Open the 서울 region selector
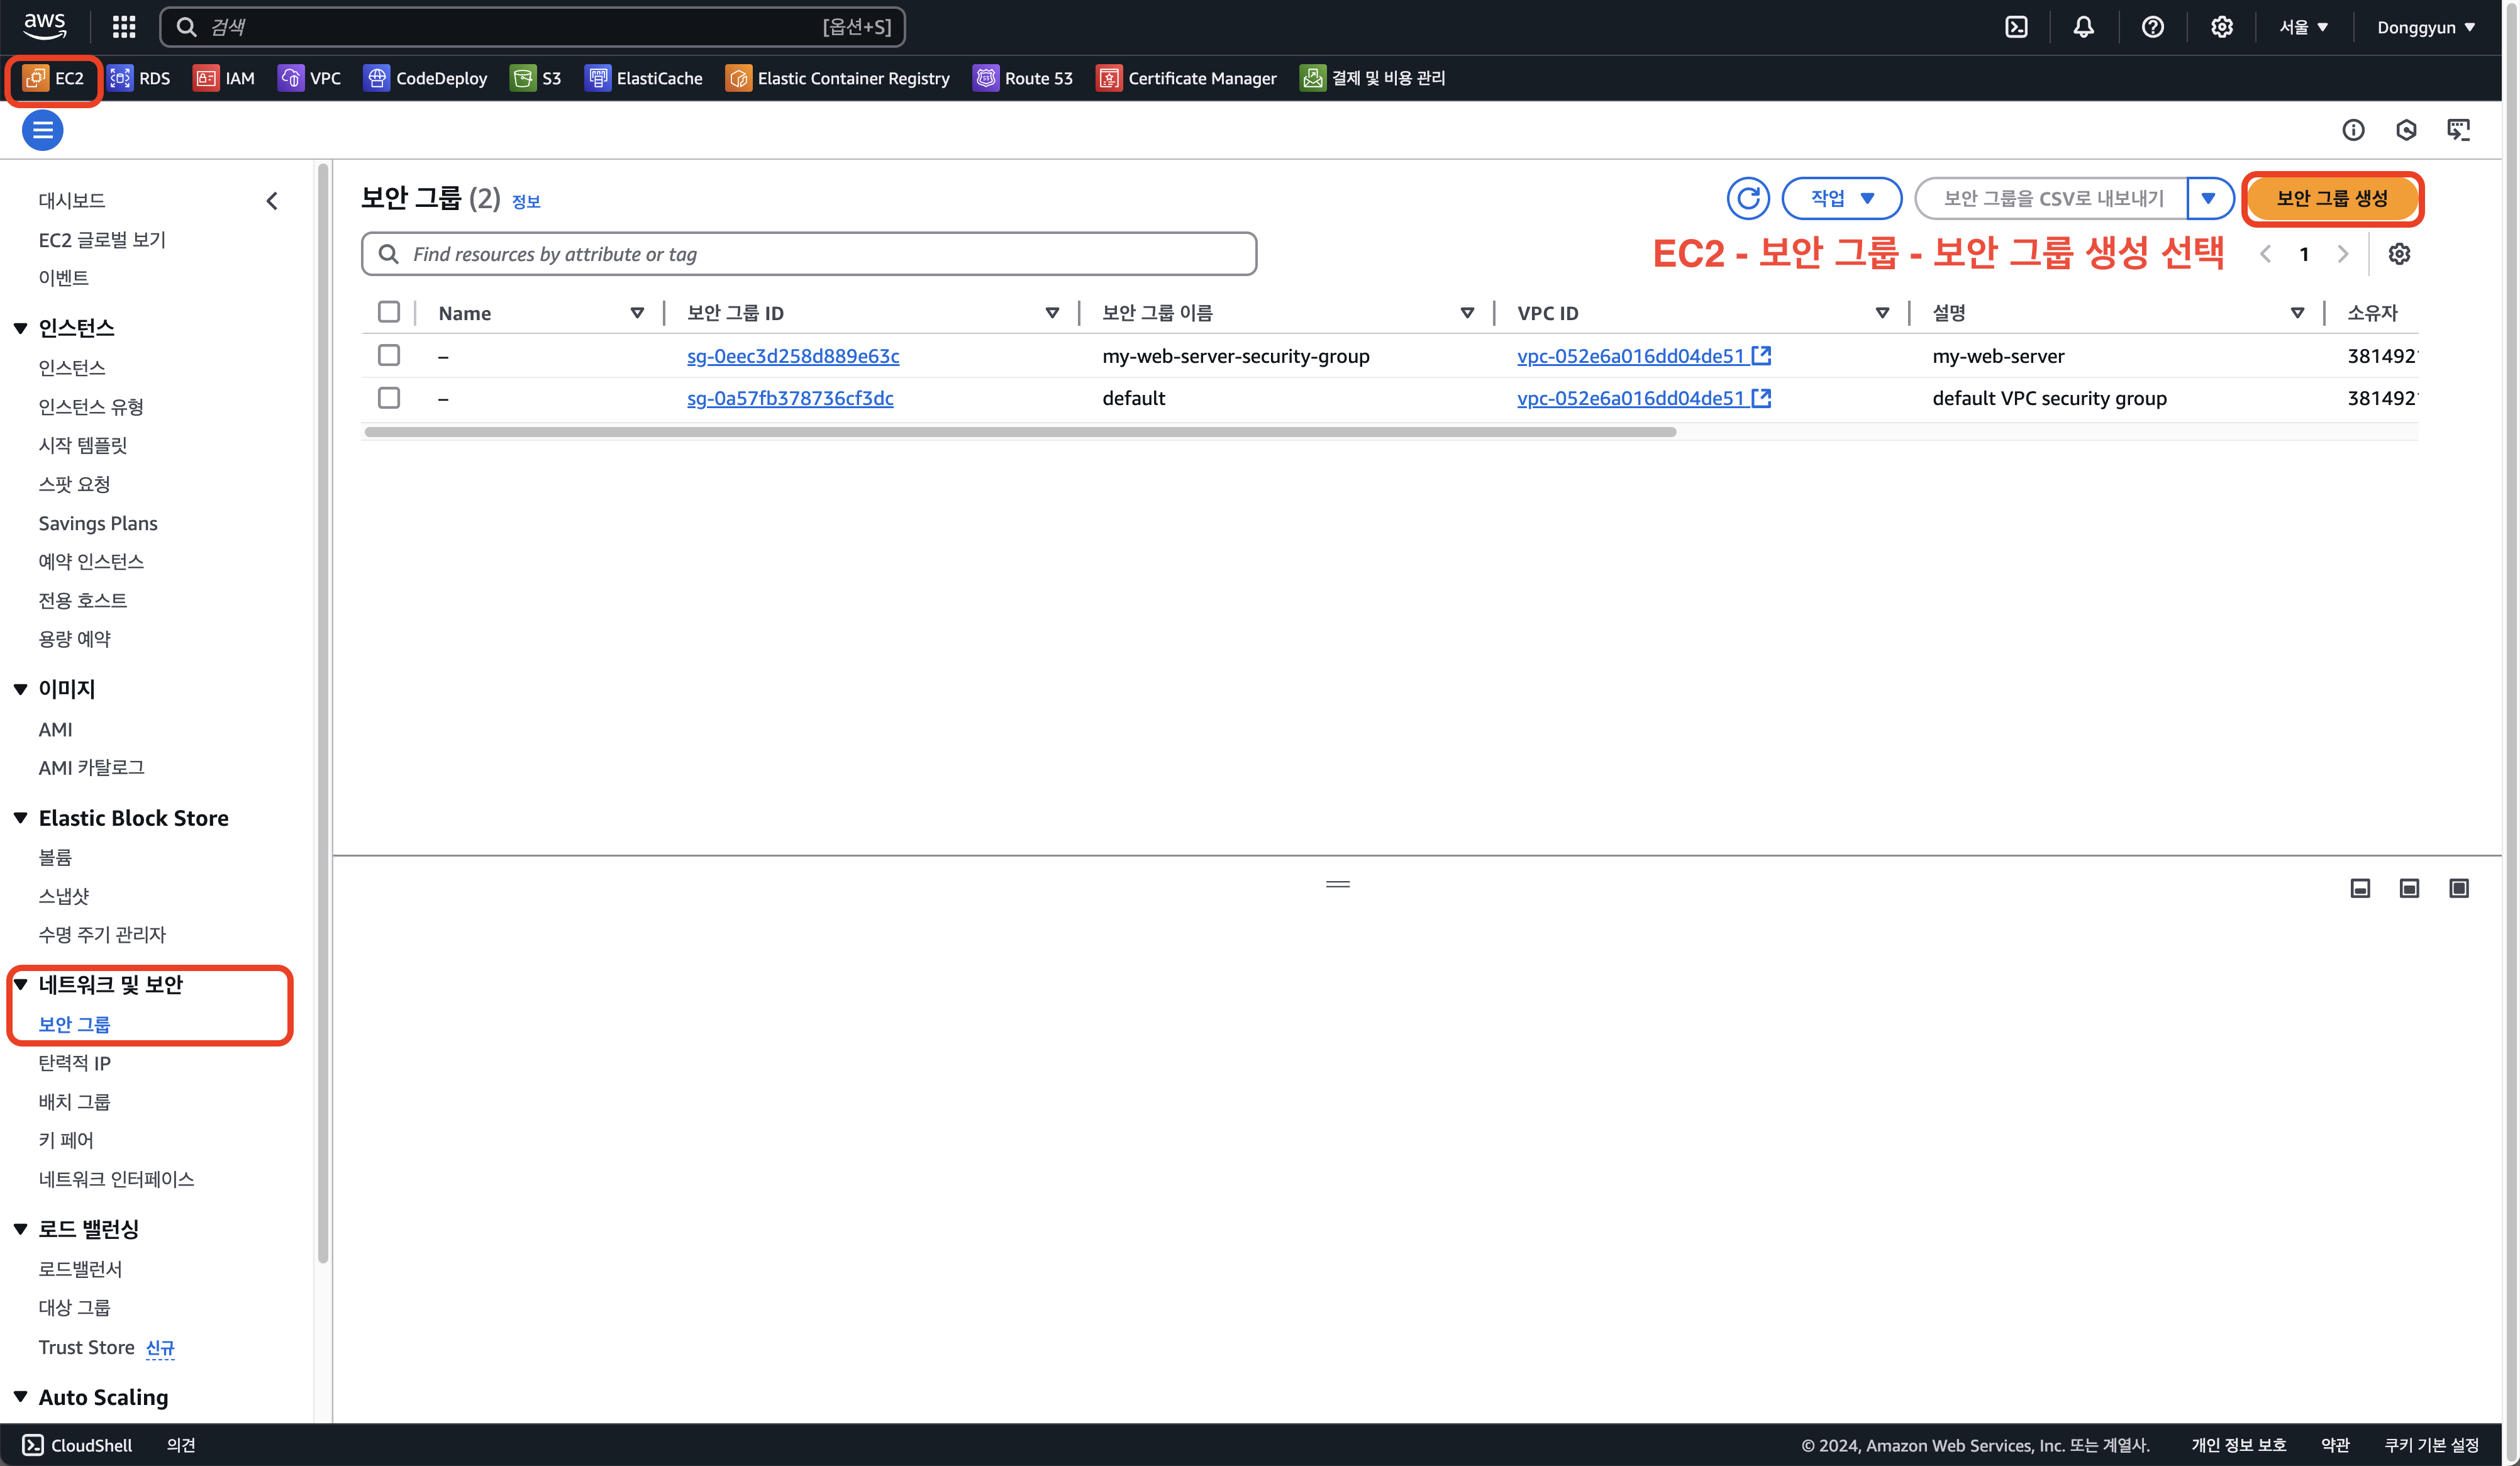Image resolution: width=2520 pixels, height=1466 pixels. [x=2304, y=27]
